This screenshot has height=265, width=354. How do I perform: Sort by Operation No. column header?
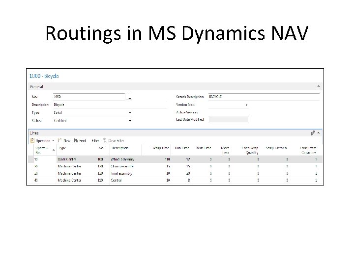click(x=45, y=150)
